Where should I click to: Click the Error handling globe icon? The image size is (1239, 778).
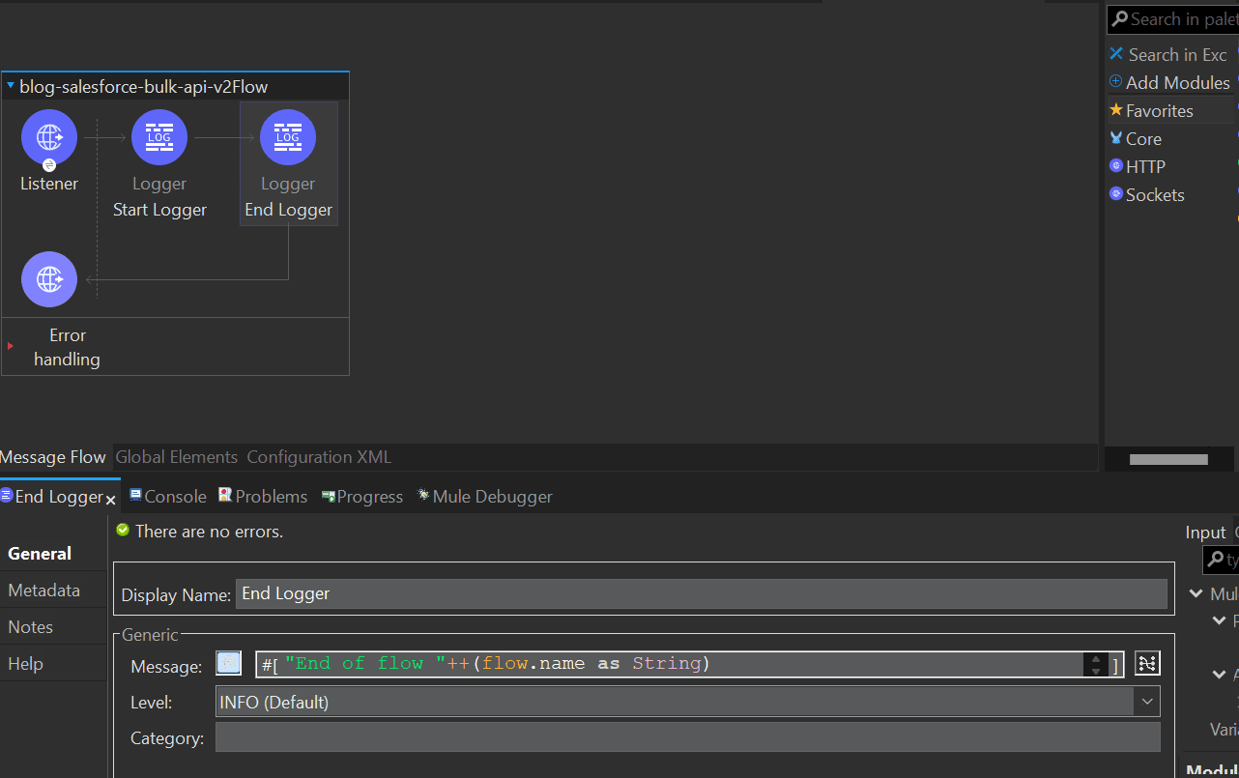[49, 279]
